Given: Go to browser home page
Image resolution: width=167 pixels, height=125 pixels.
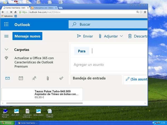Looking at the screenshot, I should (x=15, y=12).
